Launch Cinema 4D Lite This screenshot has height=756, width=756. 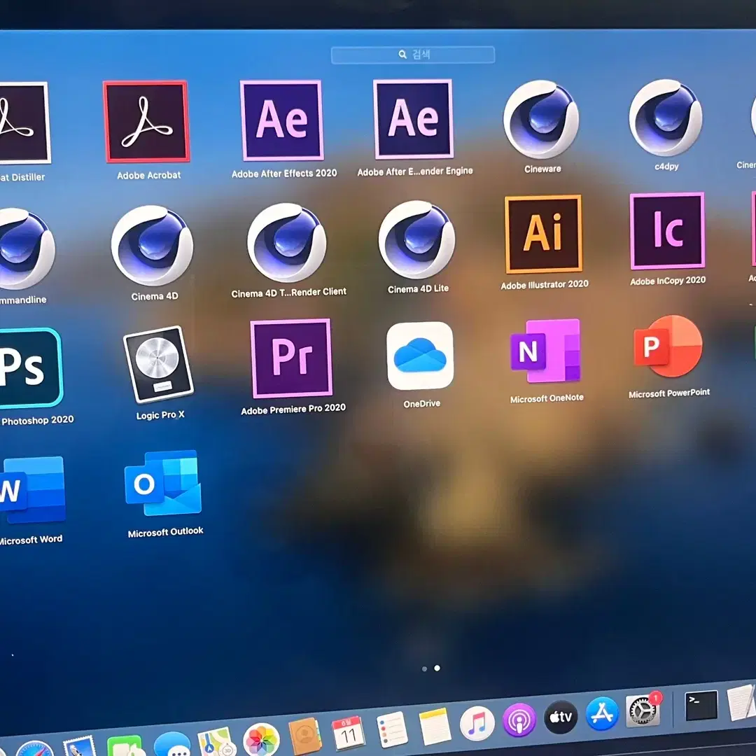point(416,240)
